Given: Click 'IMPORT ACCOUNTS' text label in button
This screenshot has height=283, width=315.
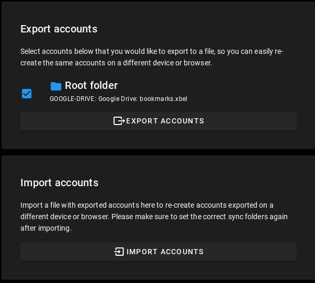Looking at the screenshot, I should click(165, 252).
